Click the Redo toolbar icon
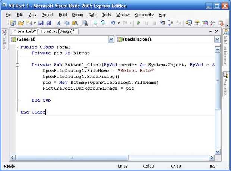The image size is (231, 171). (x=125, y=23)
